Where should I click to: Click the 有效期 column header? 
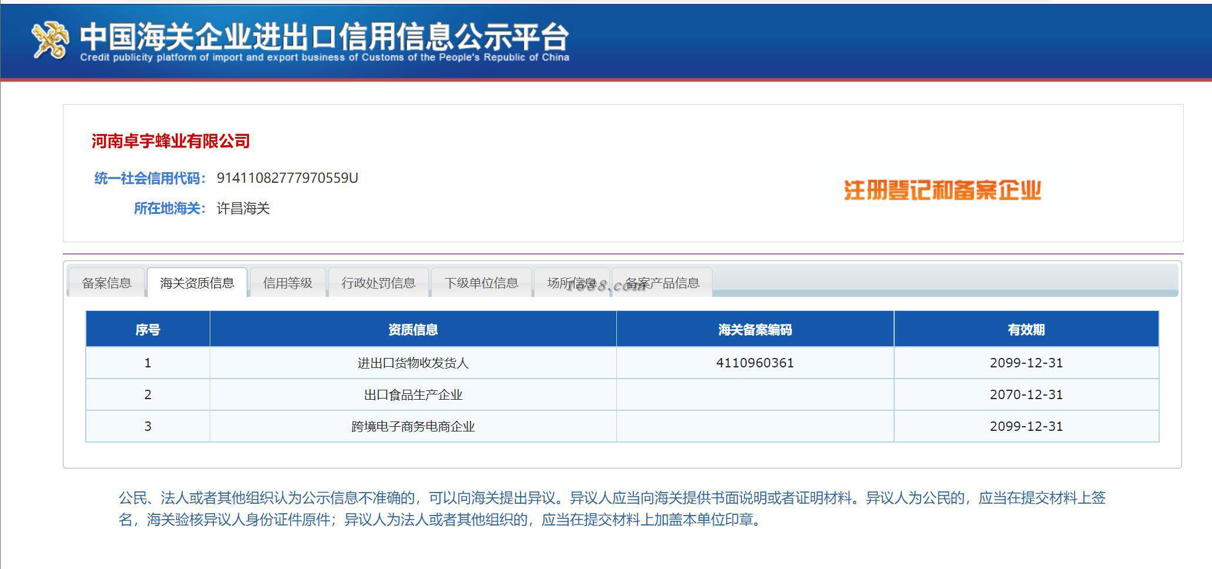pos(1026,329)
